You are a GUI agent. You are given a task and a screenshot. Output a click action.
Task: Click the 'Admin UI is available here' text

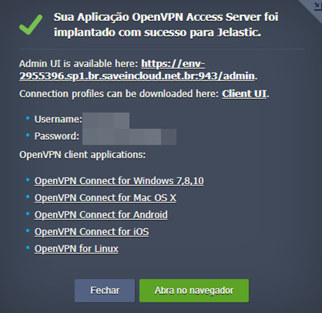[x=79, y=64]
